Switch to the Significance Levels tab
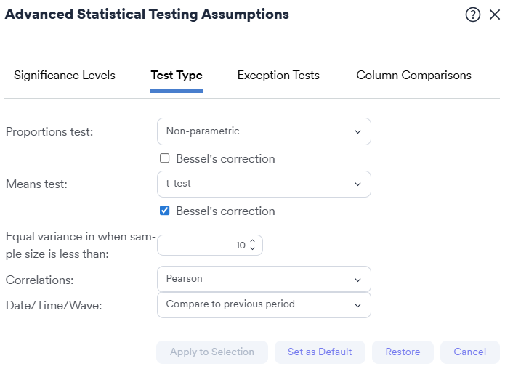The width and height of the screenshot is (505, 369). [x=65, y=76]
